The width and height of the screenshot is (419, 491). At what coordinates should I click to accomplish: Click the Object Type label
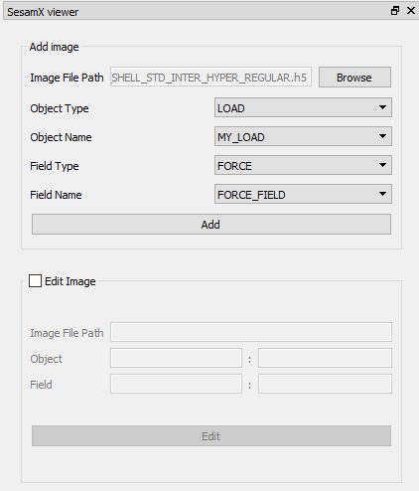pyautogui.click(x=60, y=108)
